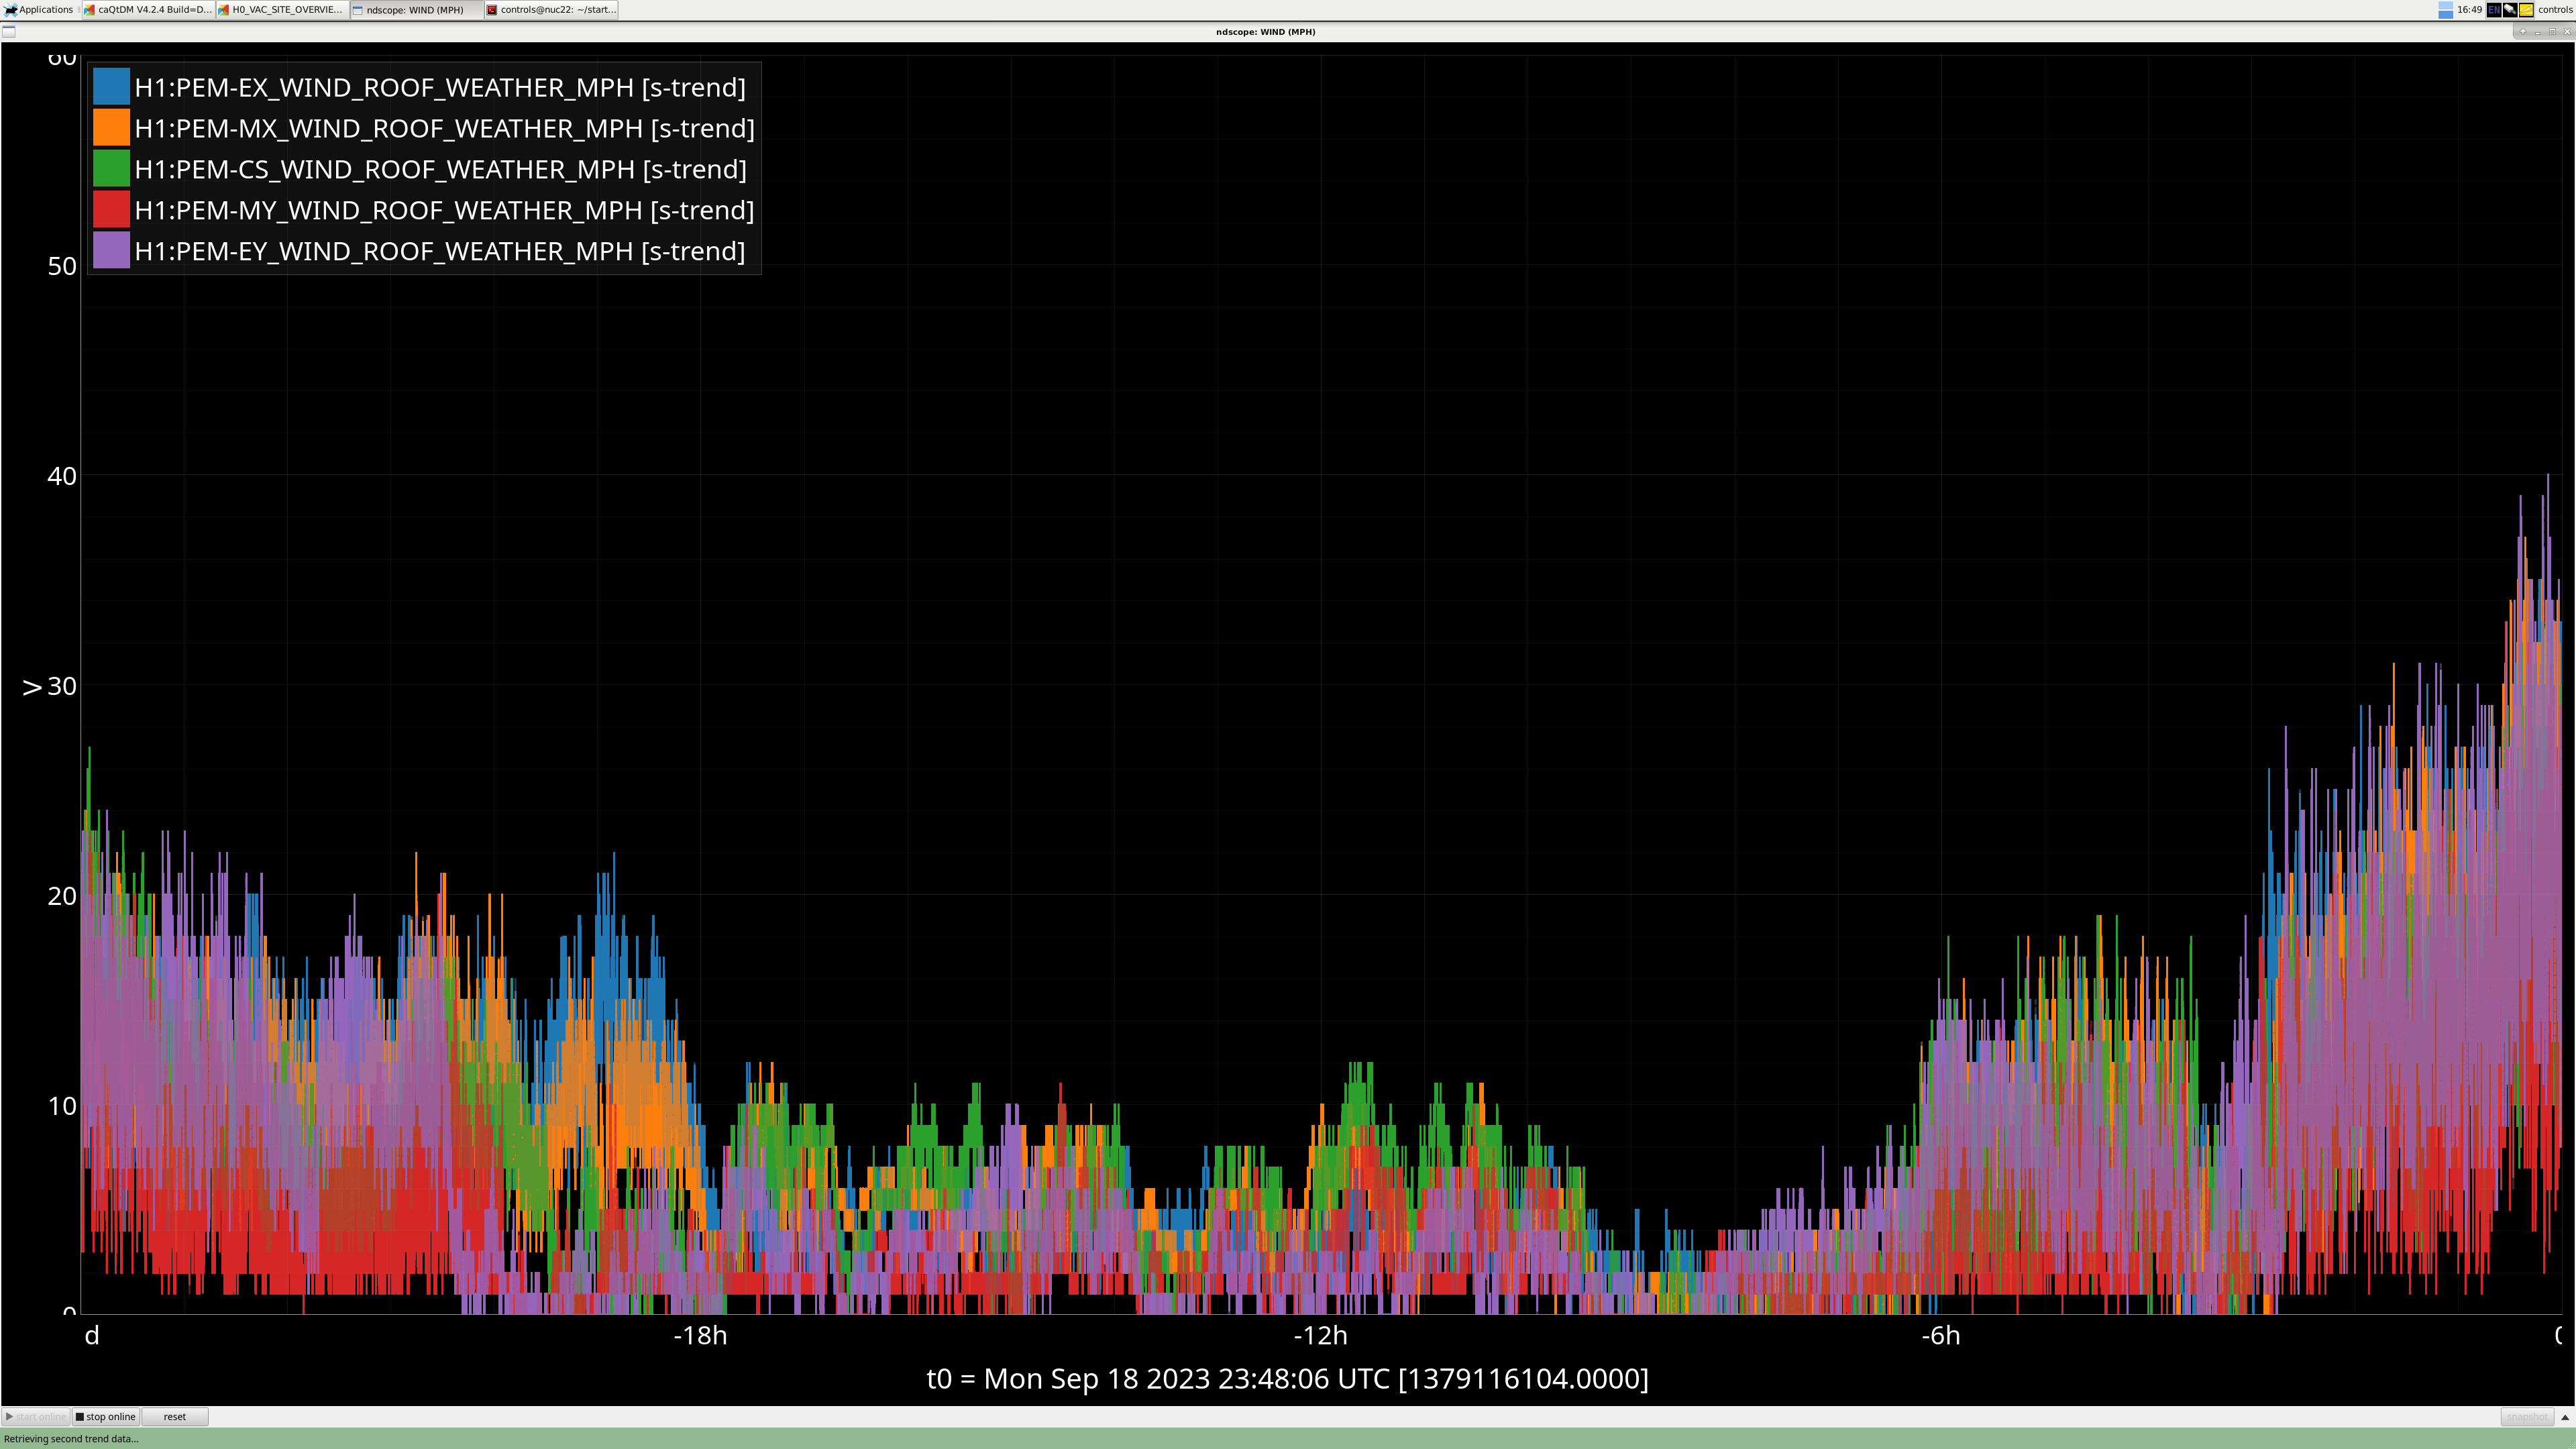This screenshot has height=1449, width=2576.
Task: Select legend entry H1:PEM-EX_WIND_ROOF_WEATHER_MPH
Action: (440, 88)
